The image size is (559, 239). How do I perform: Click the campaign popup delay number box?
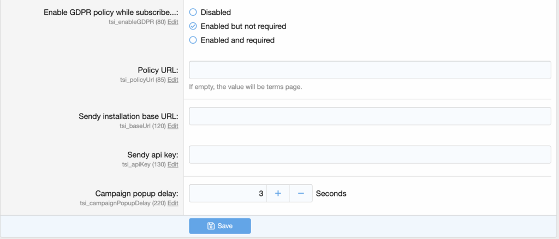[228, 193]
